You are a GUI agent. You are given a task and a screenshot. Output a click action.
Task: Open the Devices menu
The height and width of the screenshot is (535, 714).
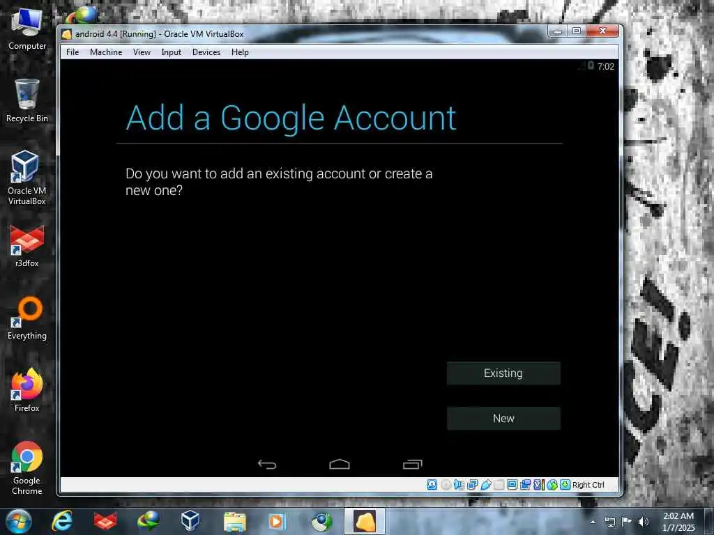[x=206, y=52]
